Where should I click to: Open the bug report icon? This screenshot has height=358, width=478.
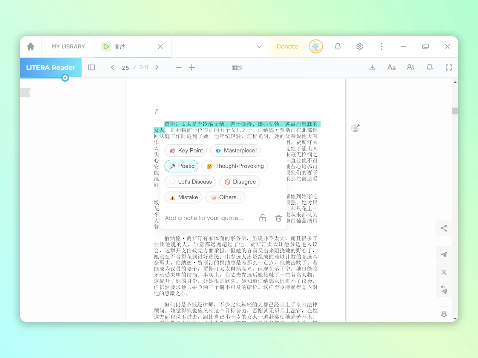coord(444,314)
